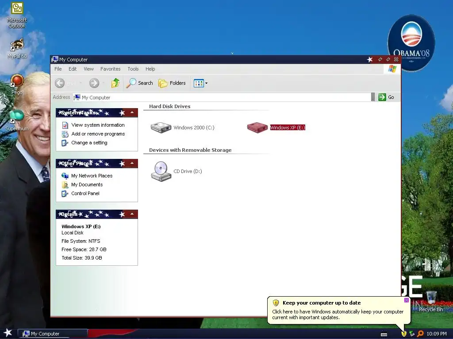Click the Back navigation arrow
The height and width of the screenshot is (339, 453).
pyautogui.click(x=60, y=83)
